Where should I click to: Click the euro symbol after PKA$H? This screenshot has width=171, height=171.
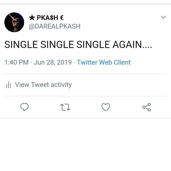pos(62,18)
